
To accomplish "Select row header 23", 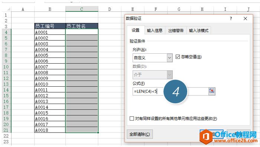I will tap(6, 142).
